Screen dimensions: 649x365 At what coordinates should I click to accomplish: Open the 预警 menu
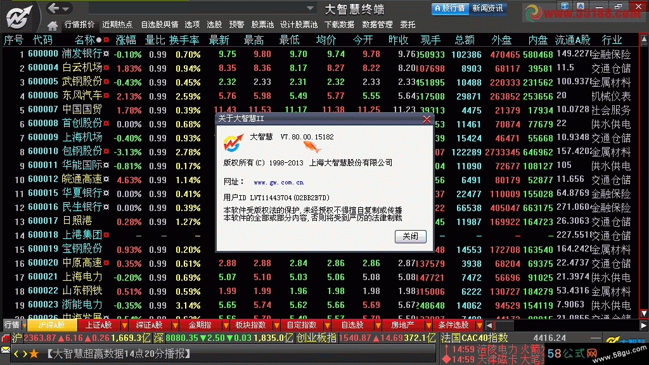pyautogui.click(x=237, y=25)
